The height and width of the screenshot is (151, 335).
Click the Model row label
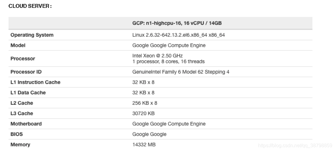click(x=18, y=45)
